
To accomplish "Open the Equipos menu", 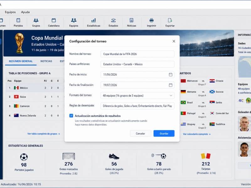I will (10, 12).
